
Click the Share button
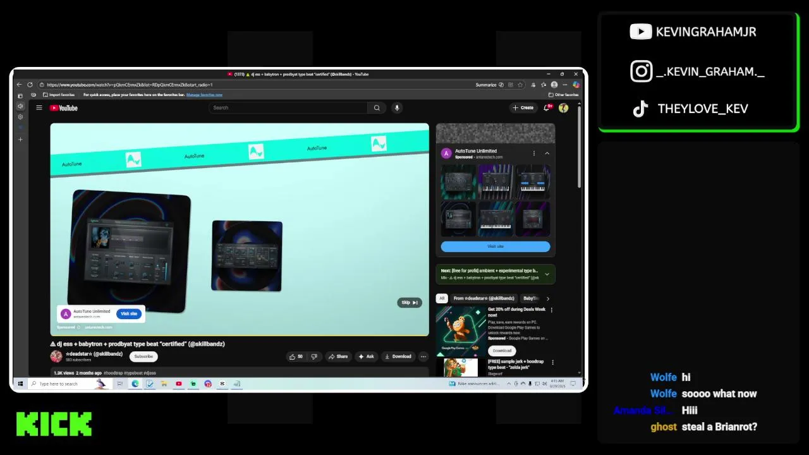[x=338, y=356]
